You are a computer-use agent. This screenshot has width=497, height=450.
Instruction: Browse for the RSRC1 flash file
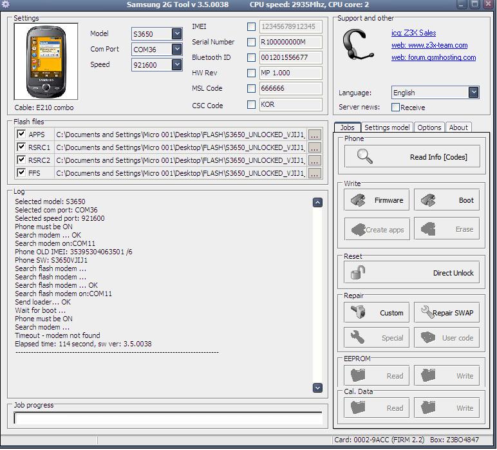[x=314, y=147]
